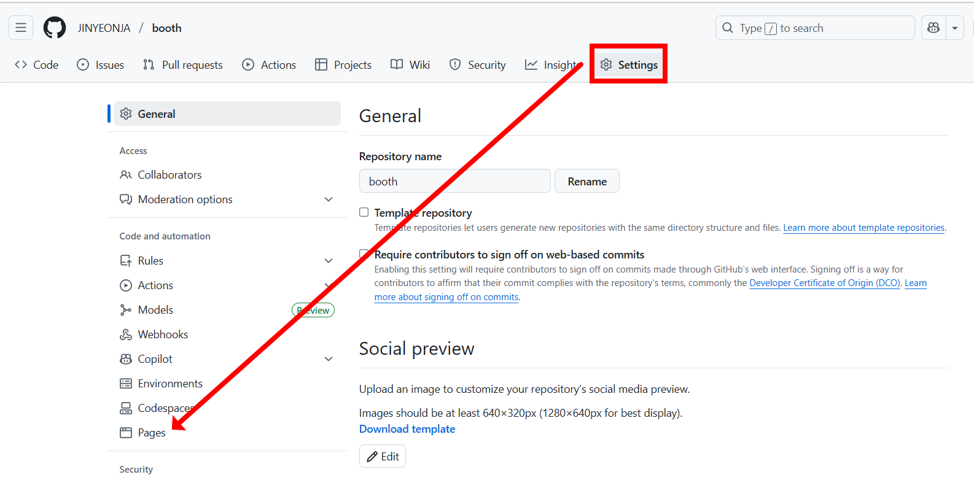Image resolution: width=974 pixels, height=488 pixels.
Task: Click the Social preview heading text
Action: click(416, 349)
